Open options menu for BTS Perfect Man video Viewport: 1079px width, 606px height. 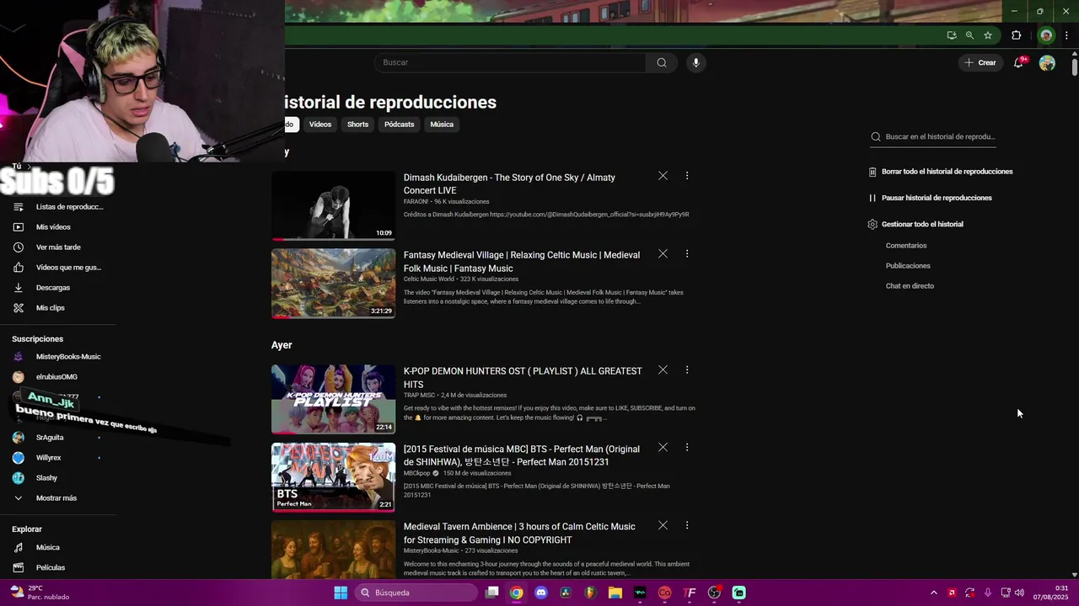pyautogui.click(x=687, y=447)
